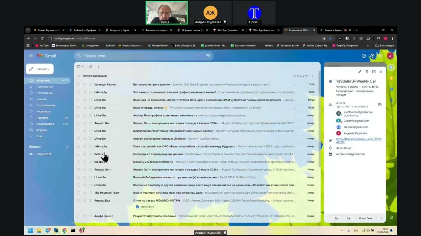Tick checkbox for Valentyn Raznov email
Screen dimensions: 421x236
click(79, 85)
